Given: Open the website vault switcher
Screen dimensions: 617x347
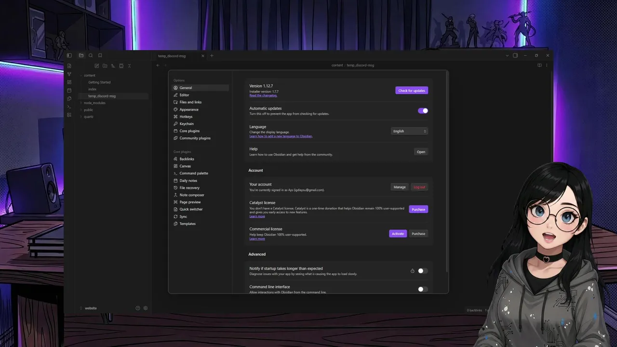Looking at the screenshot, I should point(90,308).
